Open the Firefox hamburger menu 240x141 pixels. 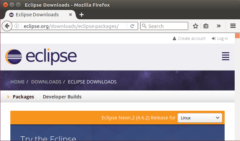coord(233,26)
